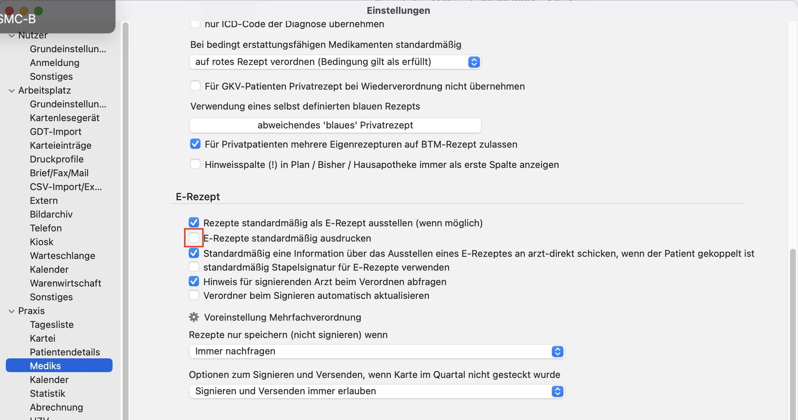Click abweichendes 'blaues' Privatrezept button
Screen dimensions: 798x420
335,125
